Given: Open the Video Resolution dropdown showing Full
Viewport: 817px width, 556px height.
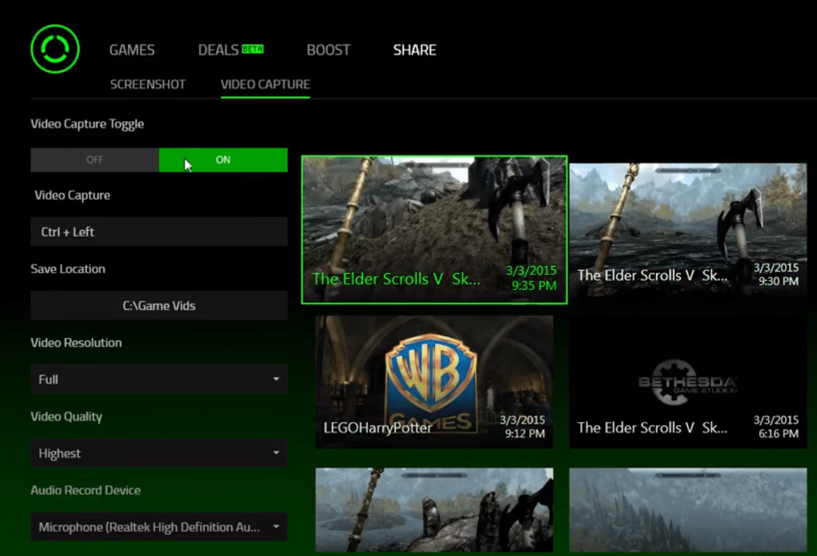Looking at the screenshot, I should [x=159, y=380].
